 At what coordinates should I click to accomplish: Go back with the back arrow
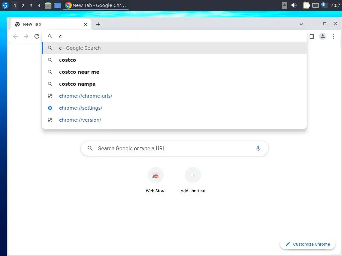pos(15,36)
